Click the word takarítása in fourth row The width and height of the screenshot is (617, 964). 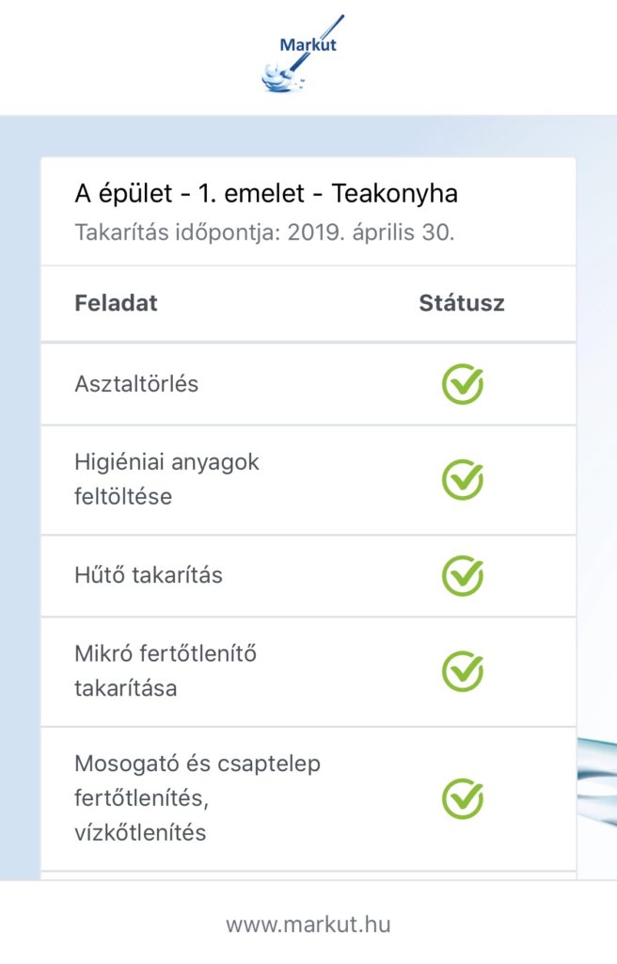click(125, 688)
